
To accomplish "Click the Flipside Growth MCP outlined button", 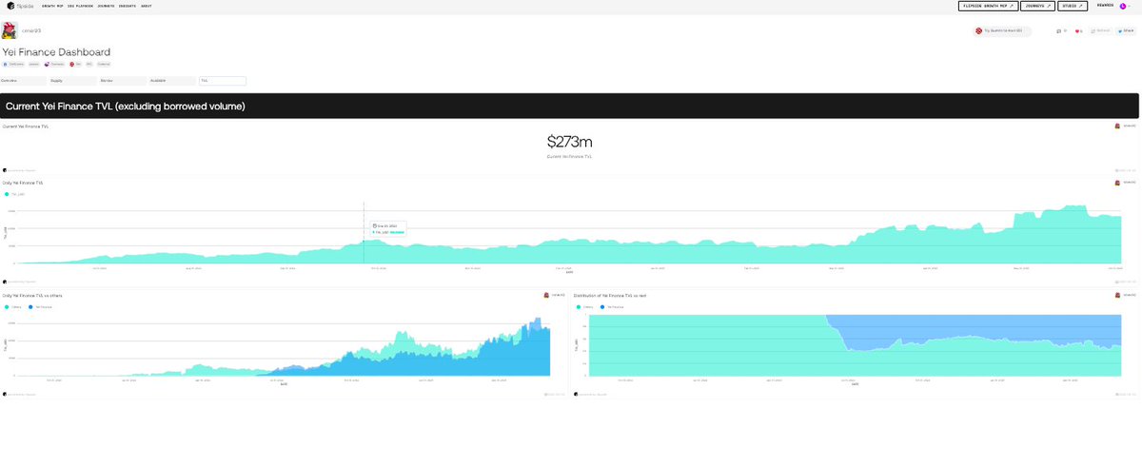I will 988,6.
